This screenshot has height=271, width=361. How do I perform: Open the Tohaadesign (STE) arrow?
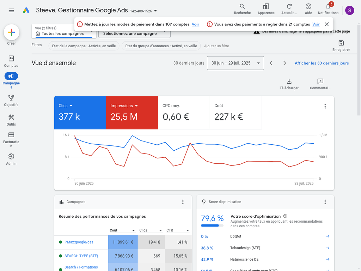point(328,248)
